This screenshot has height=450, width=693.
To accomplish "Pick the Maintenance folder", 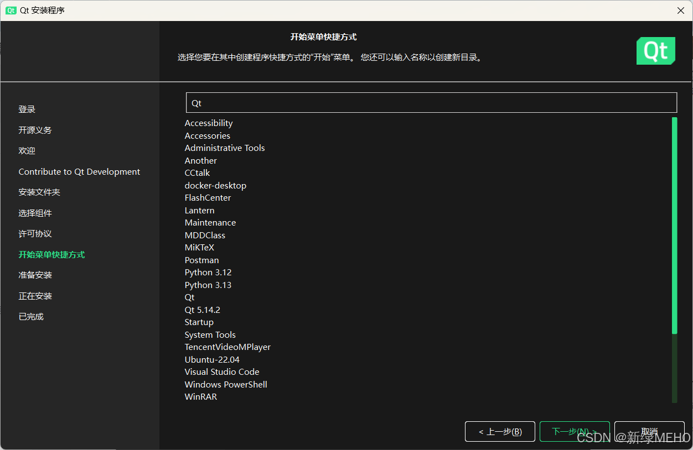I will [210, 223].
